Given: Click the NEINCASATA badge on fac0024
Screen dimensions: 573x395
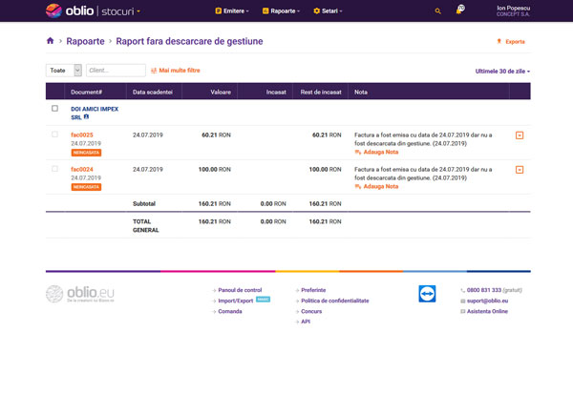Looking at the screenshot, I should pyautogui.click(x=86, y=187).
